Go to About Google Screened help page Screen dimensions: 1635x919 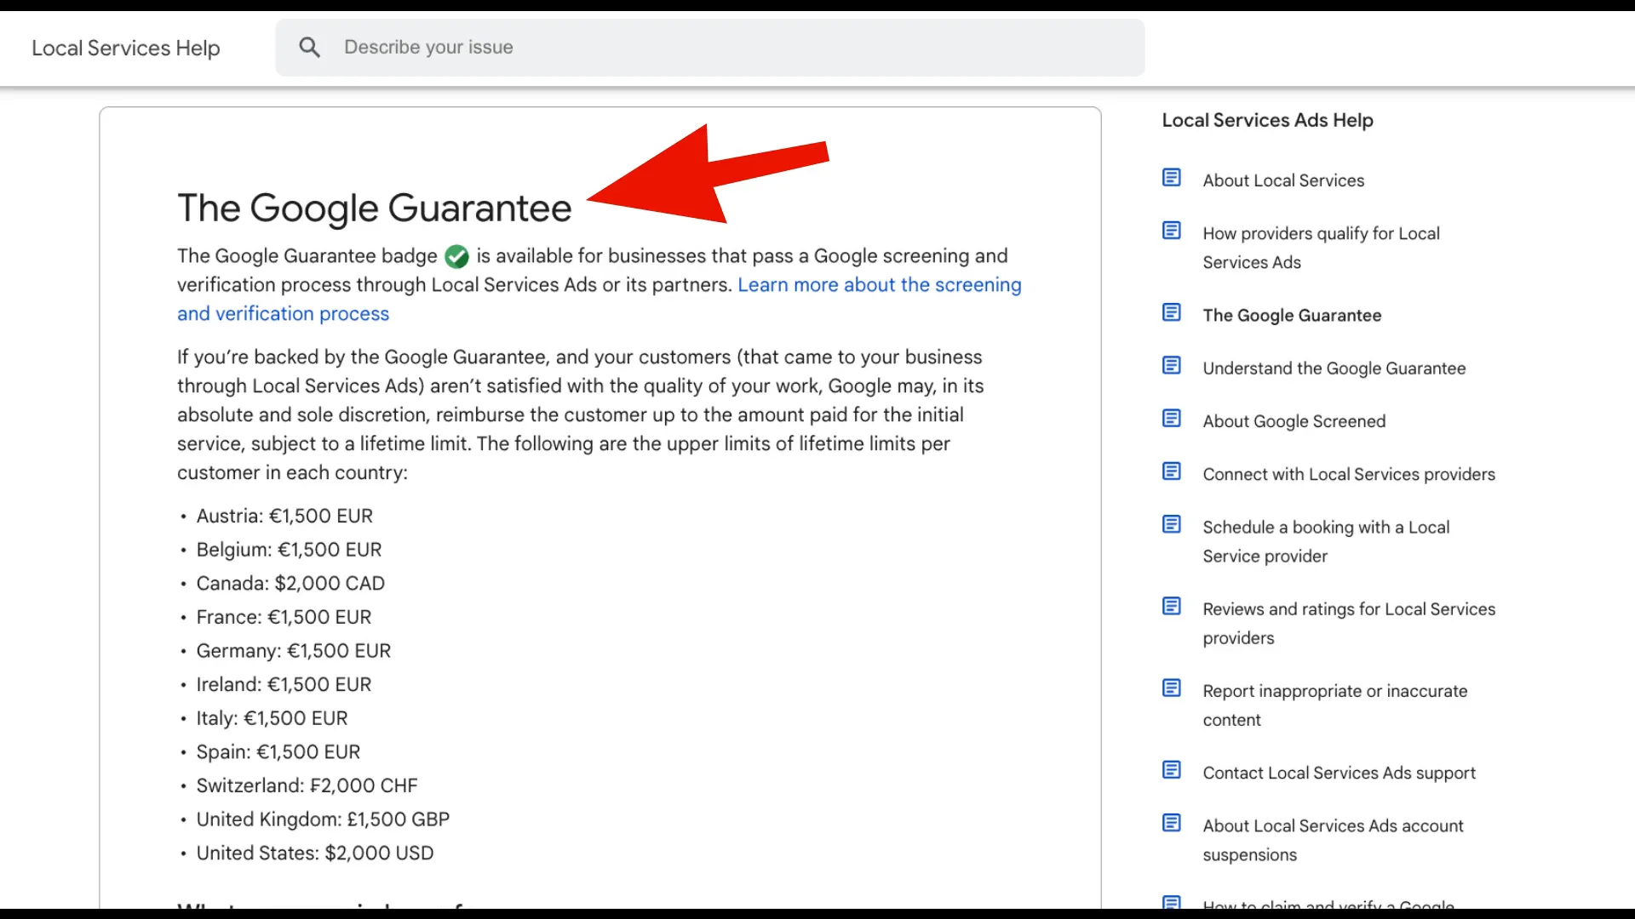coord(1294,421)
